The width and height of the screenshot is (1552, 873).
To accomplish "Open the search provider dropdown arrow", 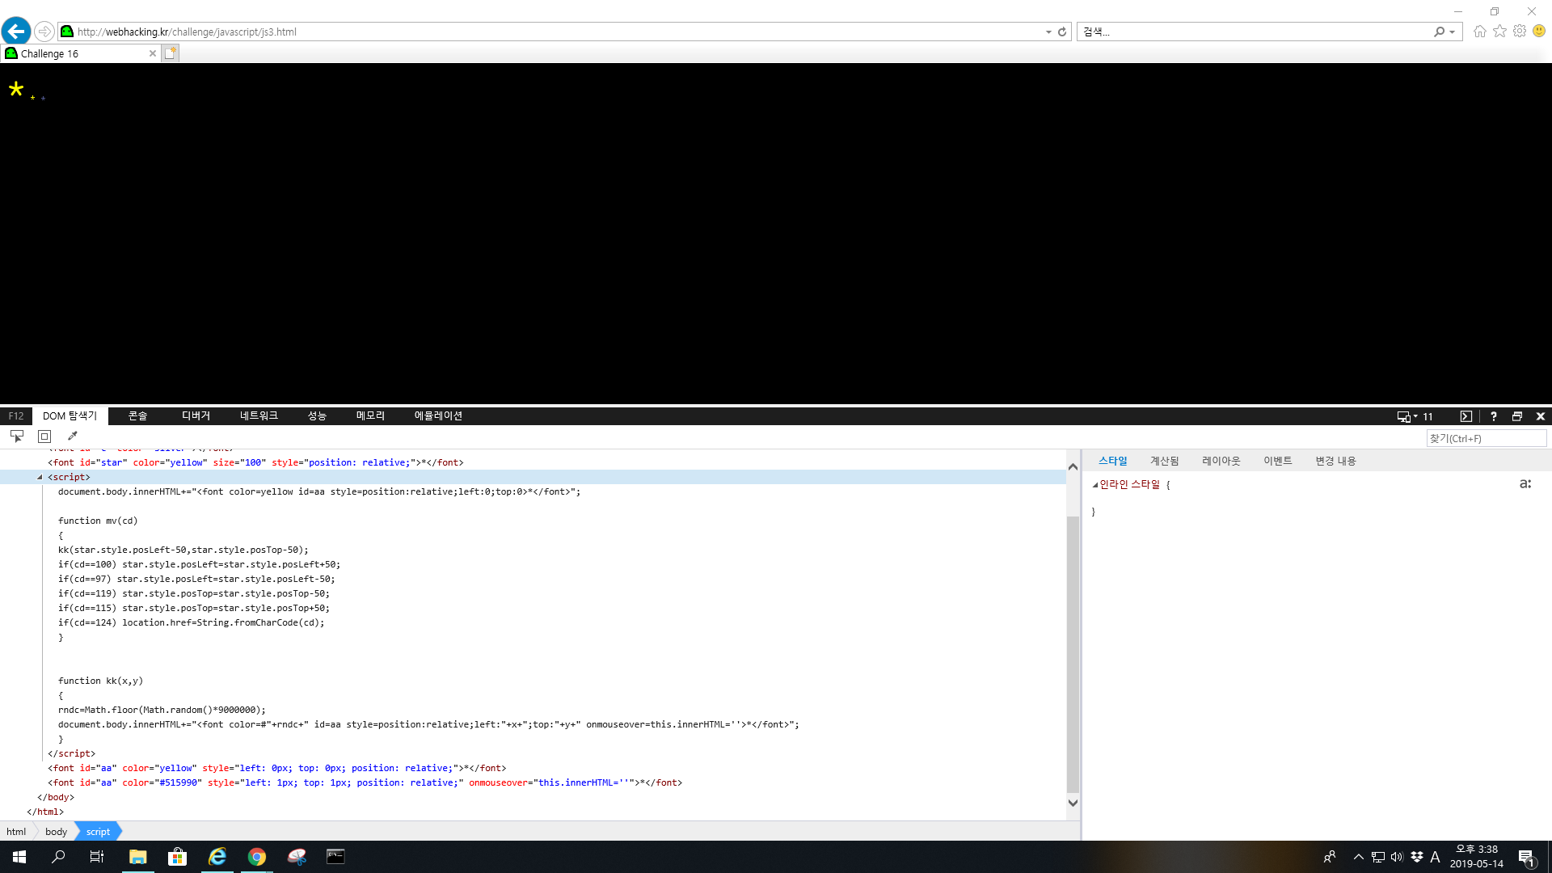I will [1453, 32].
